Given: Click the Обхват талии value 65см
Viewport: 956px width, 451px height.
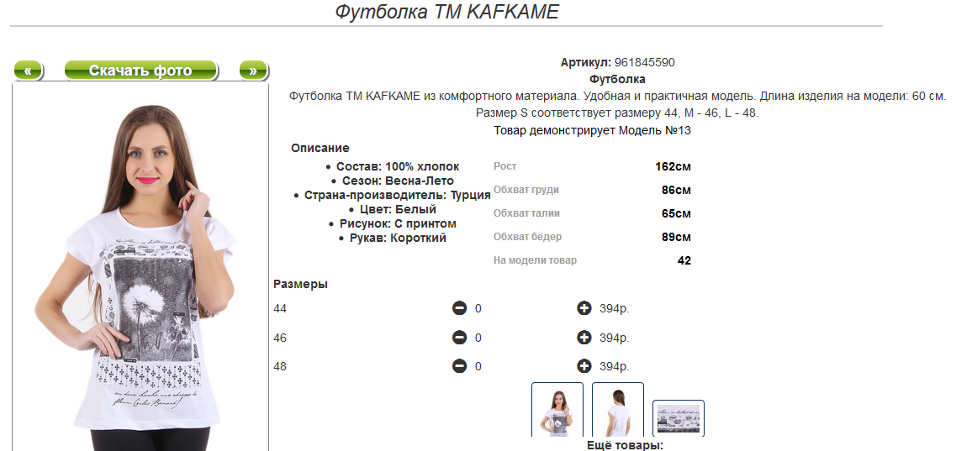Looking at the screenshot, I should tap(676, 213).
